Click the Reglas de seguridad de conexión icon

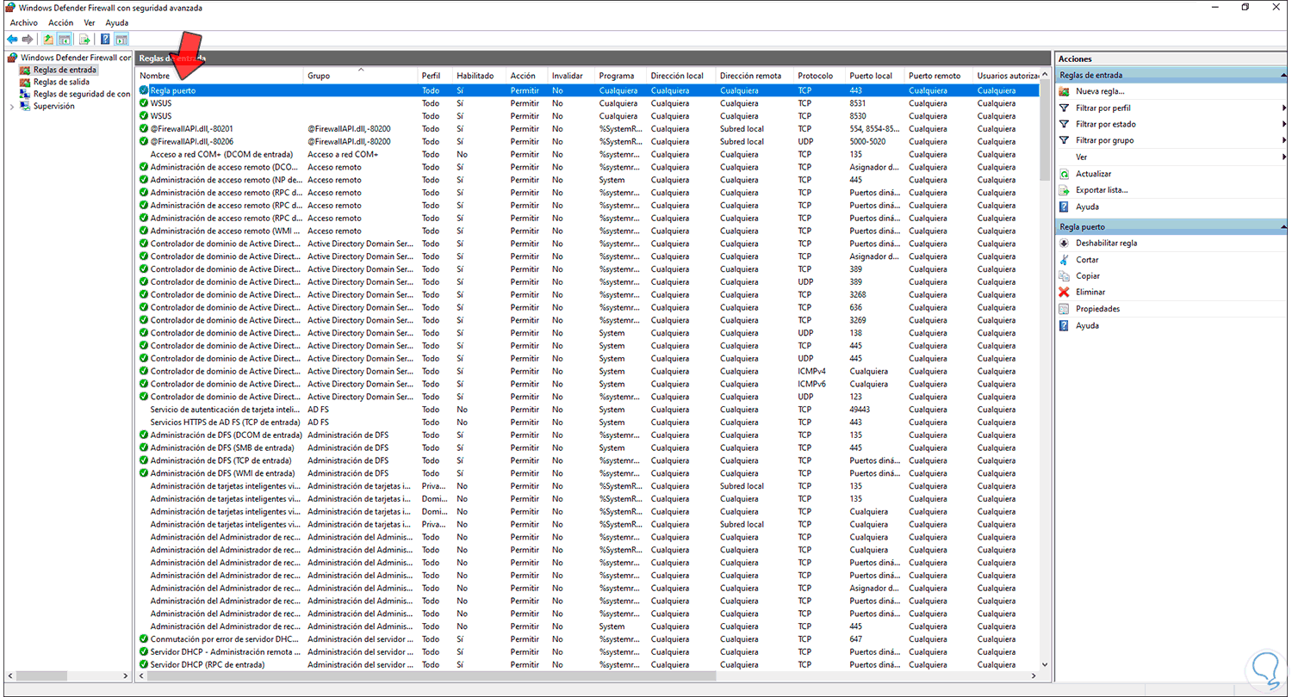click(x=25, y=94)
